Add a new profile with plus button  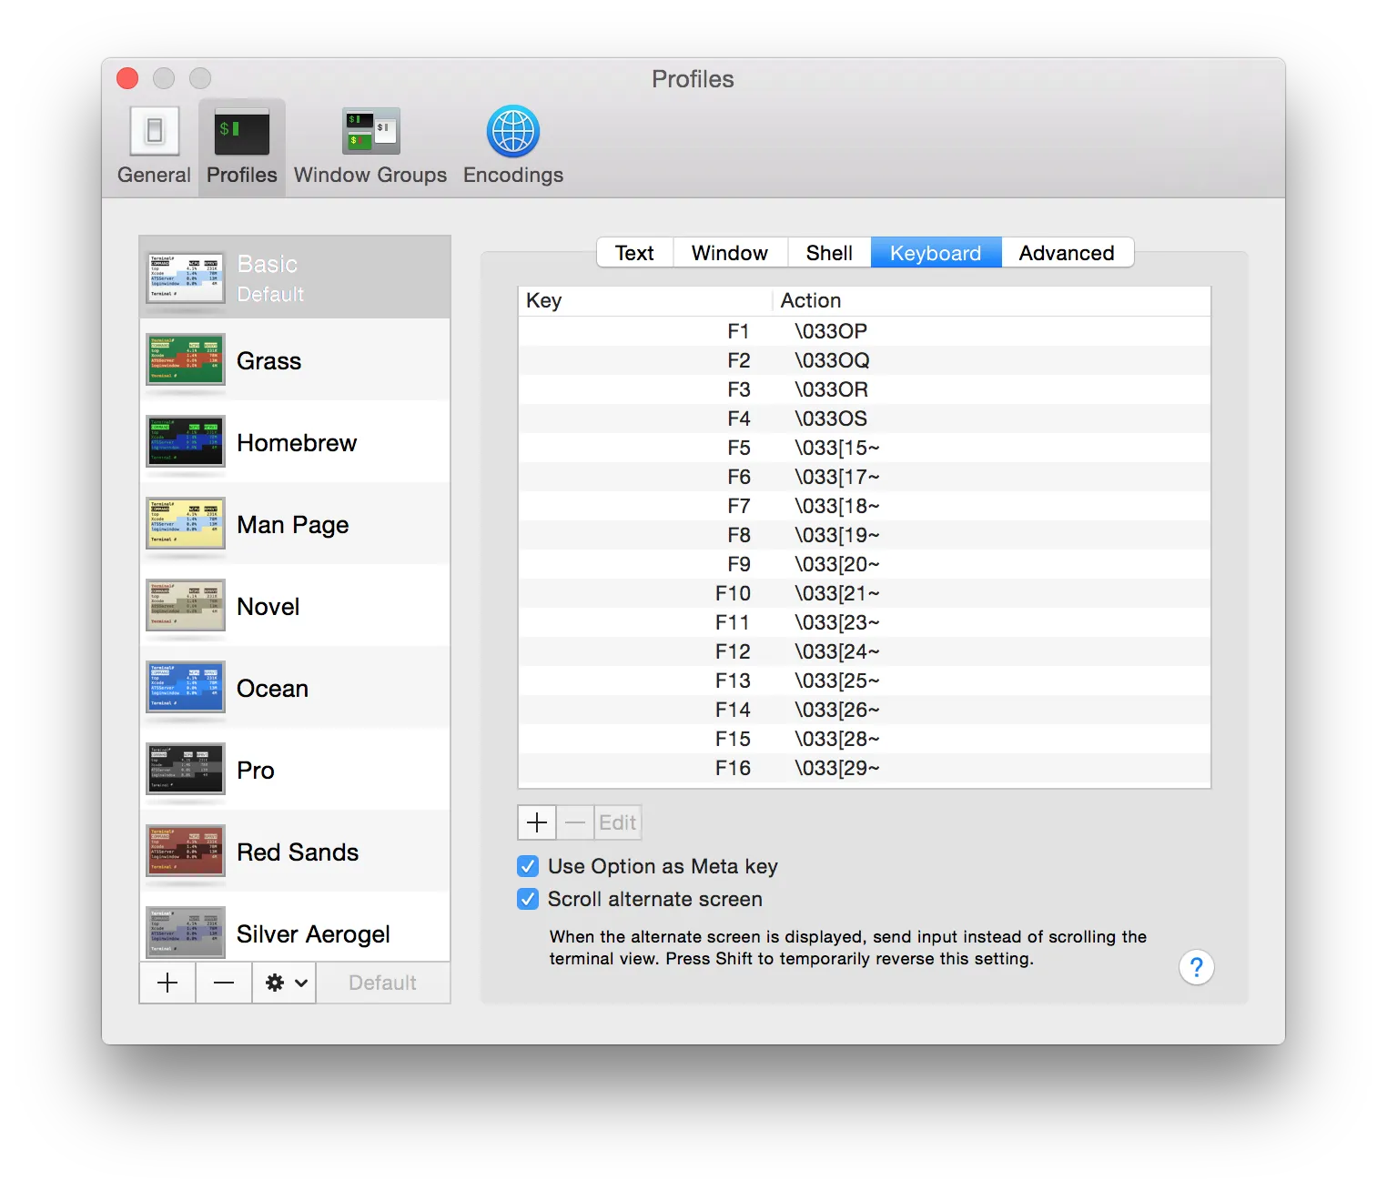[167, 983]
